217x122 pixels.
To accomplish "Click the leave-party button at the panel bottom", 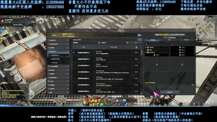I will click(170, 92).
